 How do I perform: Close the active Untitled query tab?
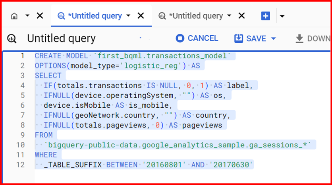[x=141, y=15]
